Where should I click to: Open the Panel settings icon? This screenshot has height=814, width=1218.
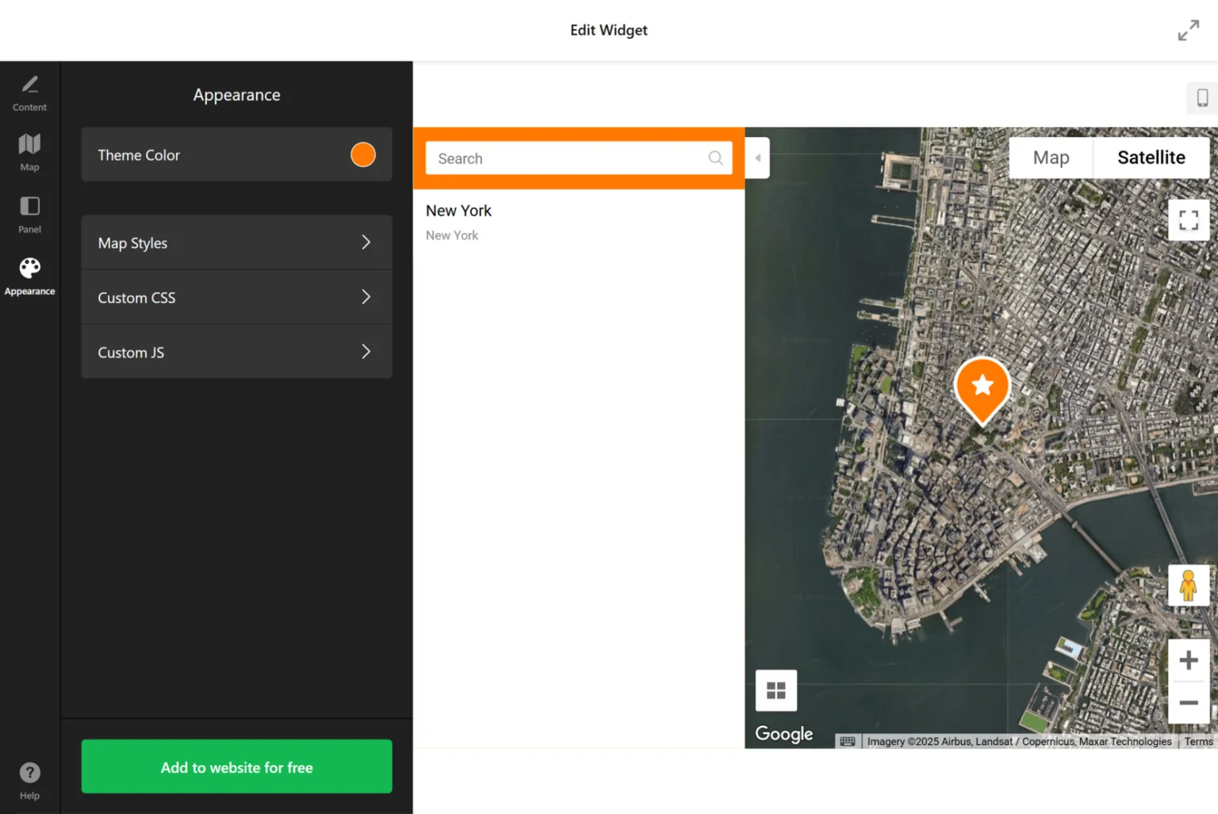(x=29, y=213)
